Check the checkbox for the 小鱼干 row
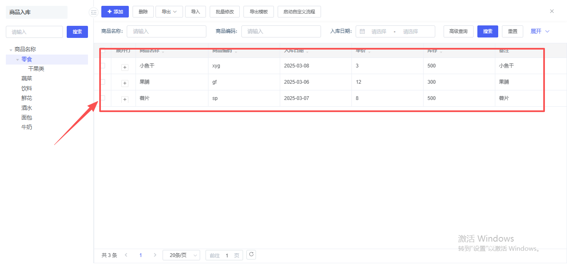 click(x=103, y=65)
